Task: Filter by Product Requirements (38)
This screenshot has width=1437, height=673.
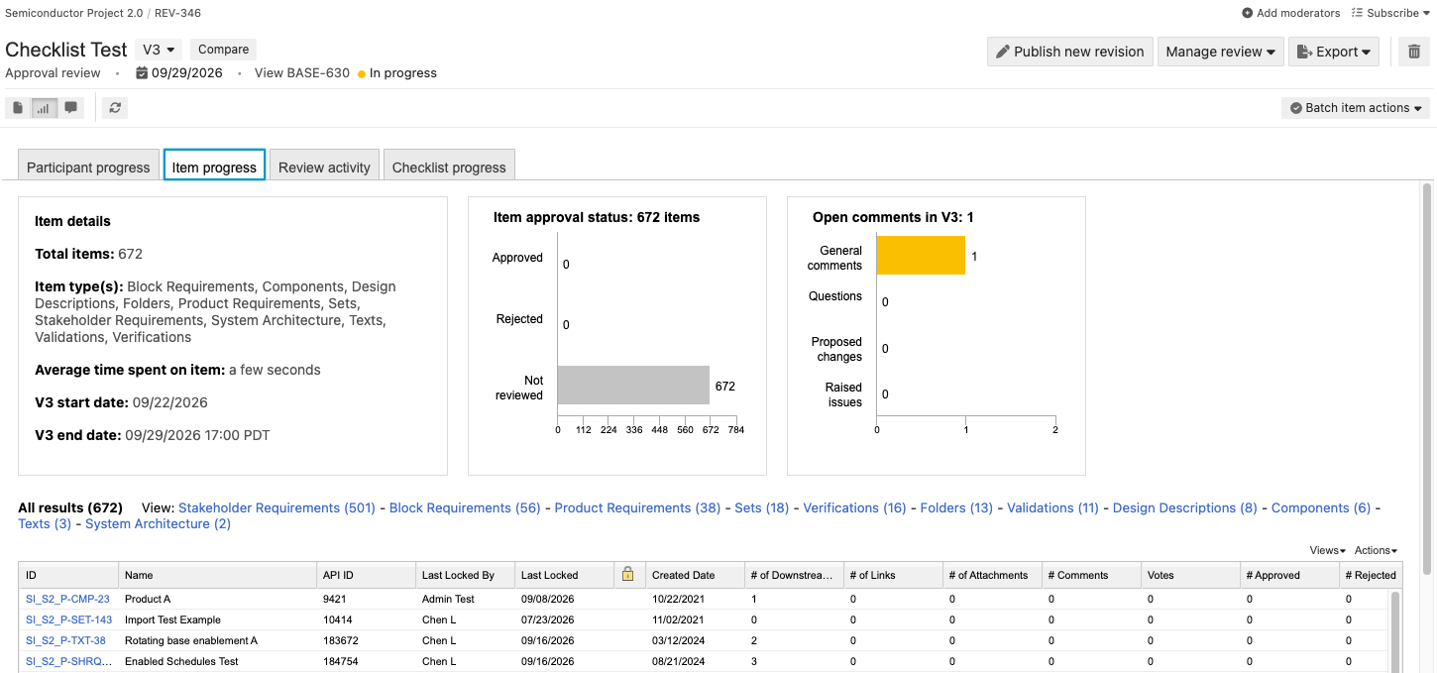Action: [x=637, y=507]
